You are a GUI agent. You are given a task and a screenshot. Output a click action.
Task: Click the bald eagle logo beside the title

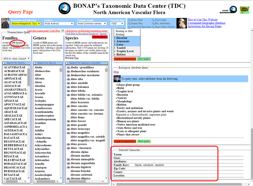click(x=65, y=8)
